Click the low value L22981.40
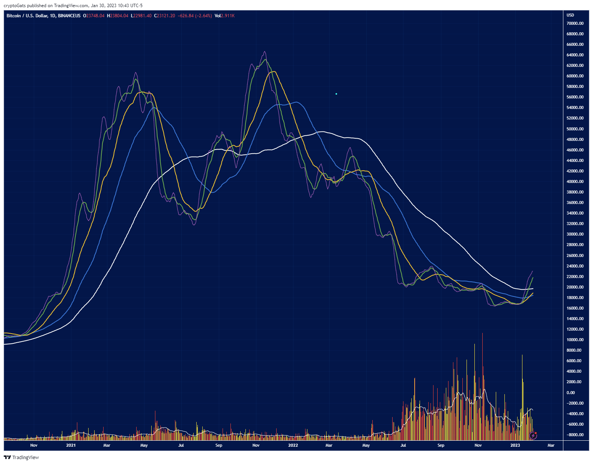Image resolution: width=593 pixels, height=464 pixels. [141, 16]
